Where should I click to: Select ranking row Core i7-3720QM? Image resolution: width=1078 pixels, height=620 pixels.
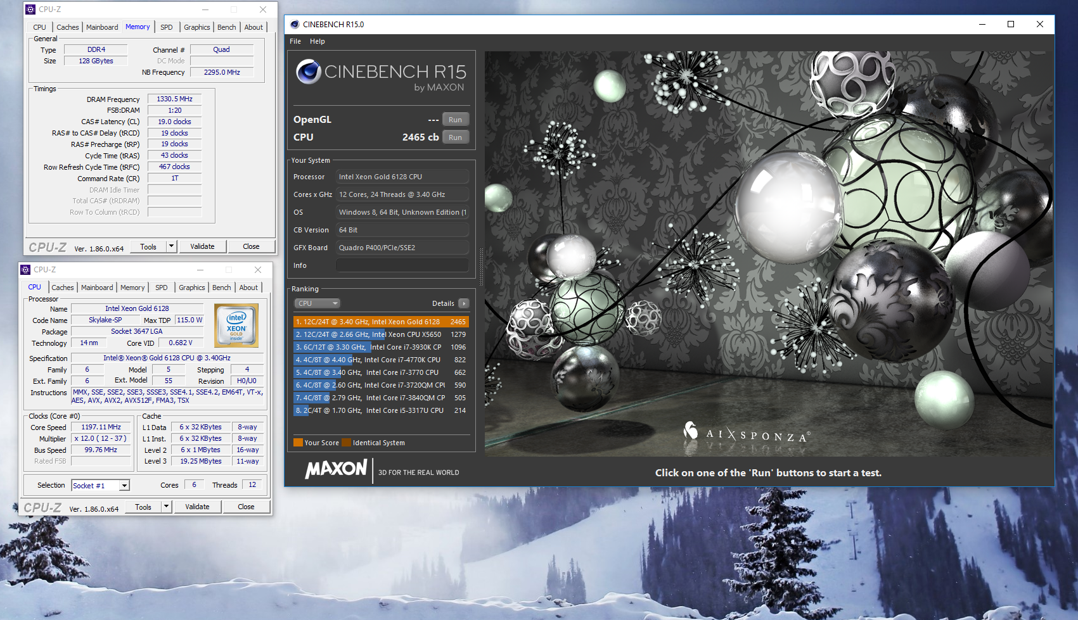click(x=381, y=385)
